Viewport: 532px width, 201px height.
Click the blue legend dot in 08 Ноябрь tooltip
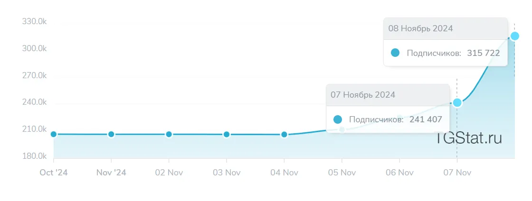(395, 53)
